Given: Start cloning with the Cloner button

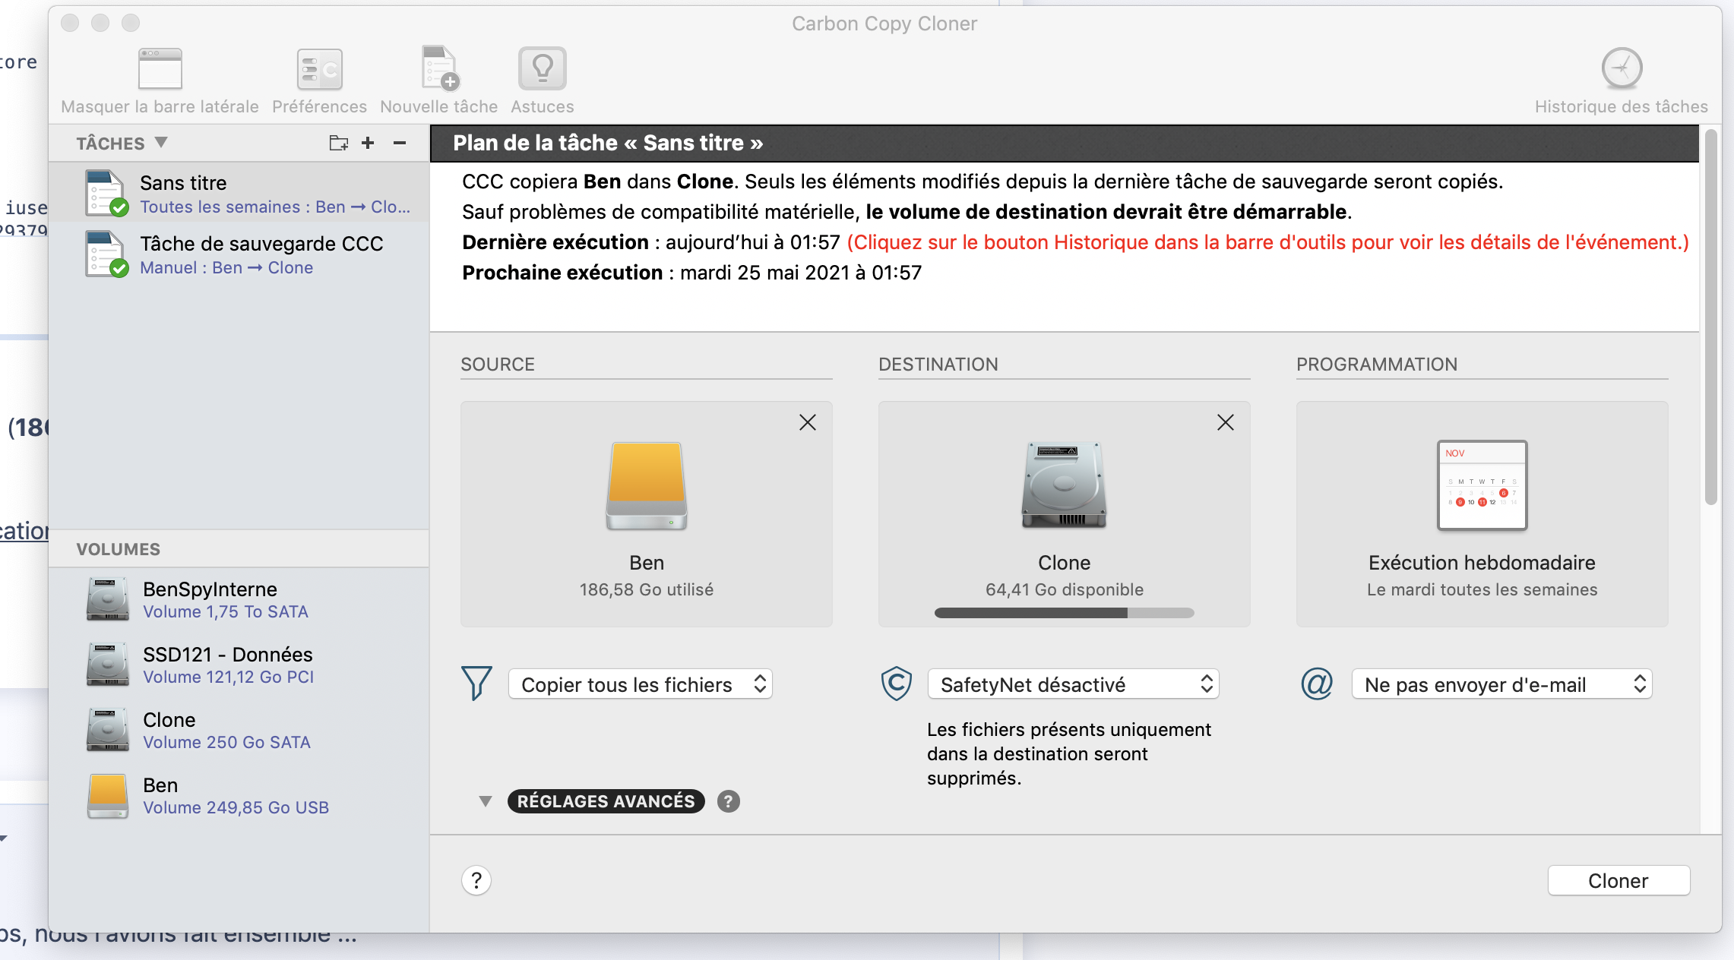Looking at the screenshot, I should pyautogui.click(x=1619, y=881).
